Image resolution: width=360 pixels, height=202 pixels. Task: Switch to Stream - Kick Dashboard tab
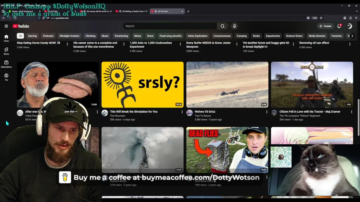pos(24,11)
